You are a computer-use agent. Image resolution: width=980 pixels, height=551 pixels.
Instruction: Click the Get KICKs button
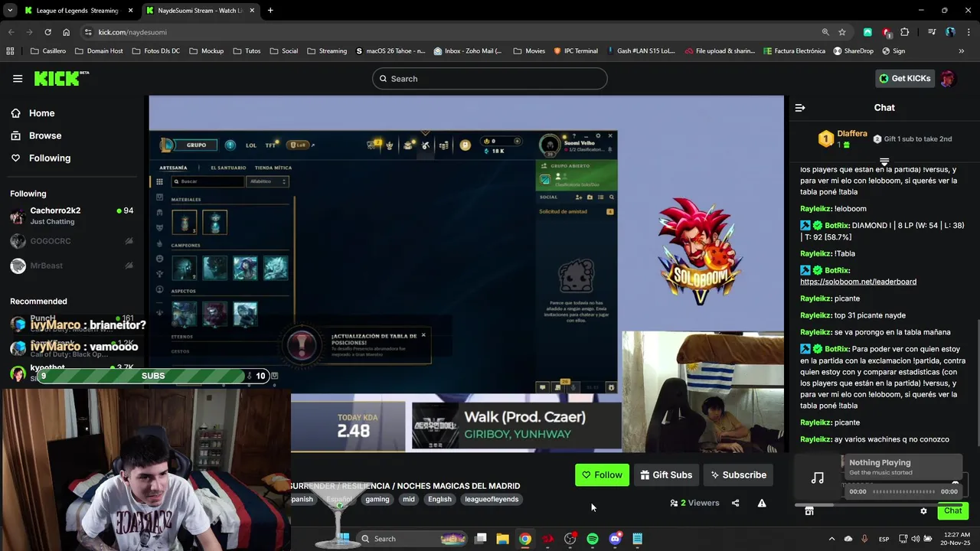905,78
